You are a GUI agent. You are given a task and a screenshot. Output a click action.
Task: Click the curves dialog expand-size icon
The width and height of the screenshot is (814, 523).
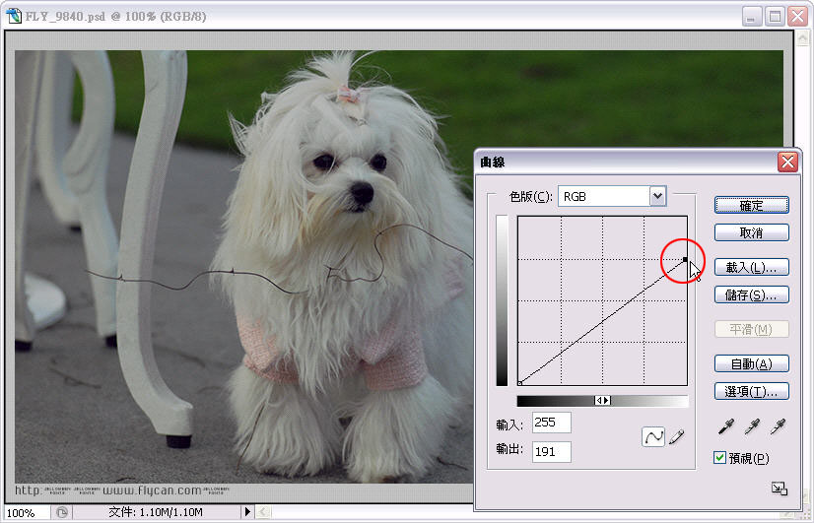point(780,489)
